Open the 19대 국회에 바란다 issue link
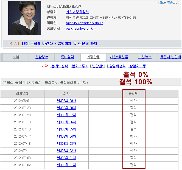The image size is (182, 170). (x=59, y=44)
